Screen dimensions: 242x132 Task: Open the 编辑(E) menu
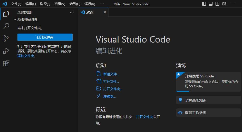pyautogui.click(x=31, y=4)
